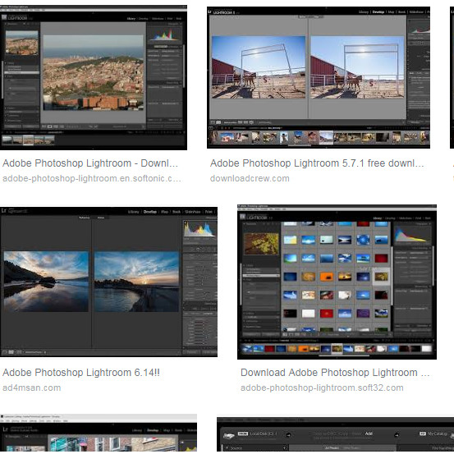Open the 'Adobe Photoshop Lightroom 6.14!!' title link
The width and height of the screenshot is (454, 454).
pyautogui.click(x=81, y=373)
